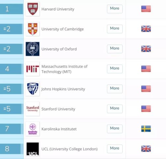Screen dimensions: 166x159
Task: Click the Johns Hopkins University shield logo
Action: click(x=32, y=89)
